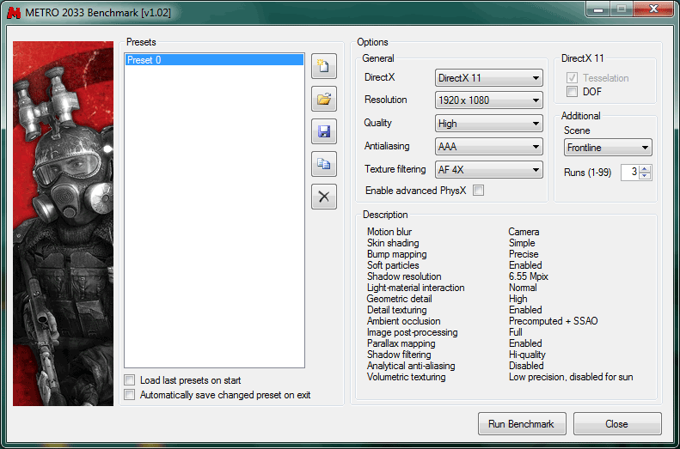
Task: Increase Runs value with up arrow
Action: [x=646, y=168]
